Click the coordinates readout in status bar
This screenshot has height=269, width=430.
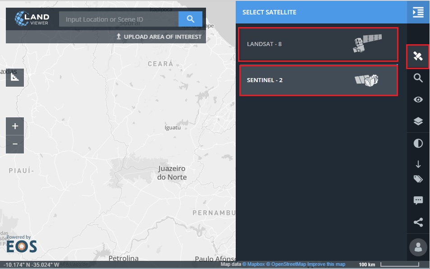coord(32,264)
